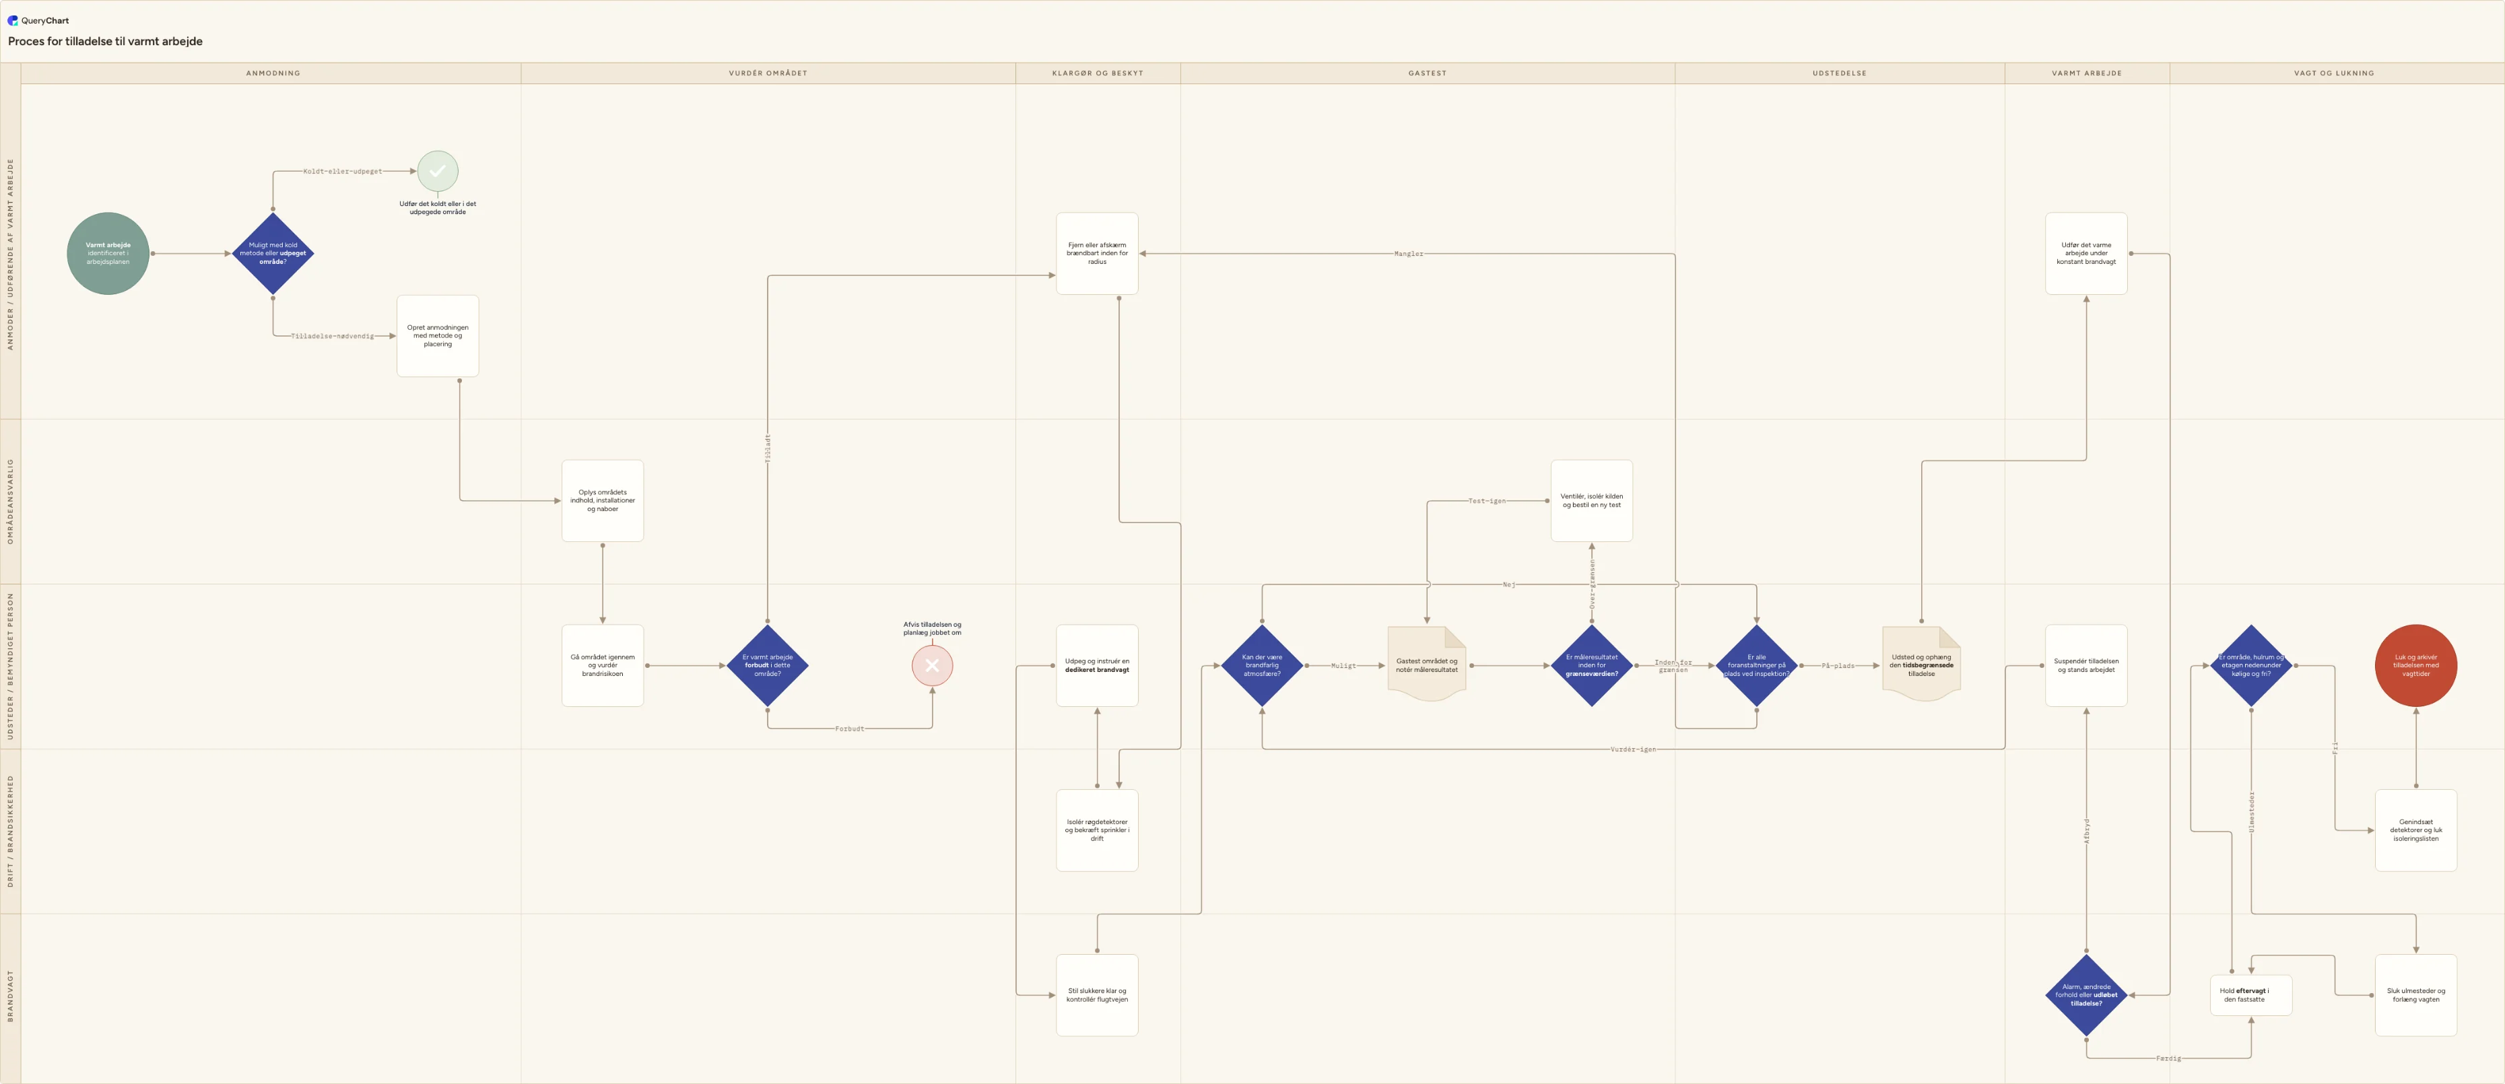Select the 'Er alle foranstaltninger på plads' diamond

(1756, 666)
